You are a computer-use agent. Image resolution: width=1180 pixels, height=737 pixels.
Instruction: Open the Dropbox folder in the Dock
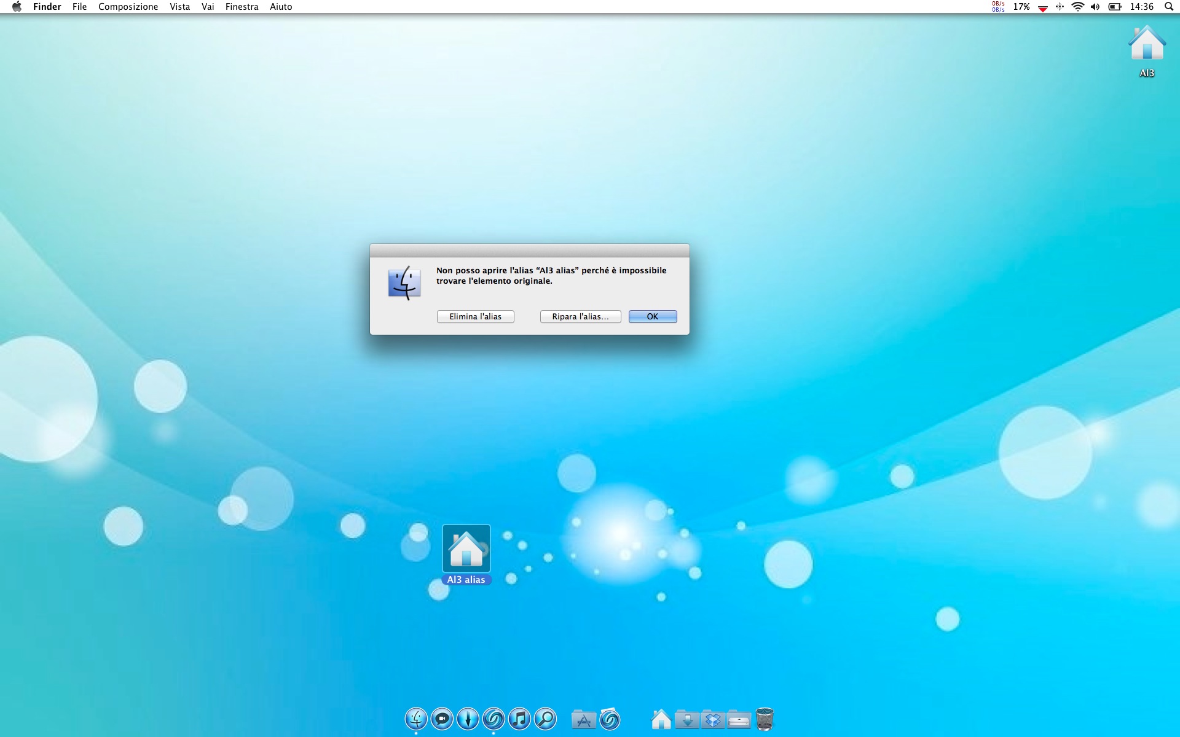[x=713, y=719]
